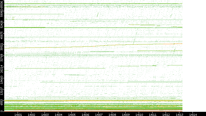This screenshot has height=116, width=206.
Task: Click the 14:12 time axis label
Action: [x=166, y=114]
